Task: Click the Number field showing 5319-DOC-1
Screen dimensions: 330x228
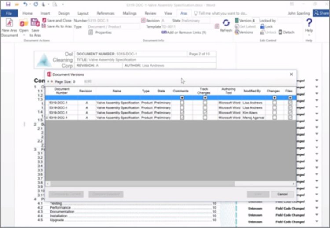Action: point(114,20)
